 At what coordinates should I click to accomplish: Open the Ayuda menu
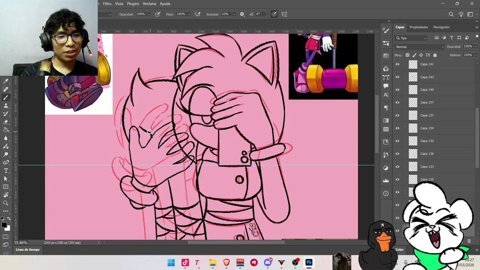165,4
